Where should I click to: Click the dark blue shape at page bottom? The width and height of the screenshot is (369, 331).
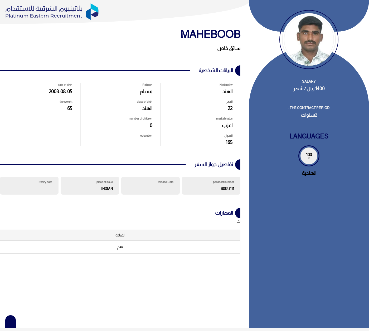coord(11,322)
